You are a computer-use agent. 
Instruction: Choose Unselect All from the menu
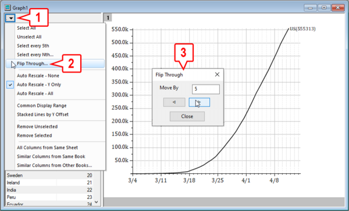coord(29,37)
